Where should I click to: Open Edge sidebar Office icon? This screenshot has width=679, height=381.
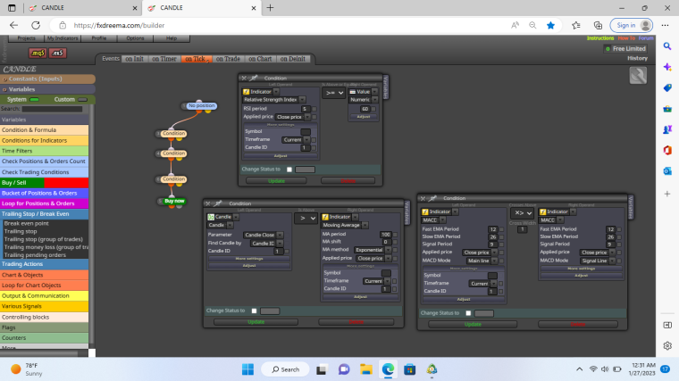coord(667,150)
